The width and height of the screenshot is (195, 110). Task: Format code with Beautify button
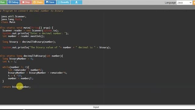[63, 2]
